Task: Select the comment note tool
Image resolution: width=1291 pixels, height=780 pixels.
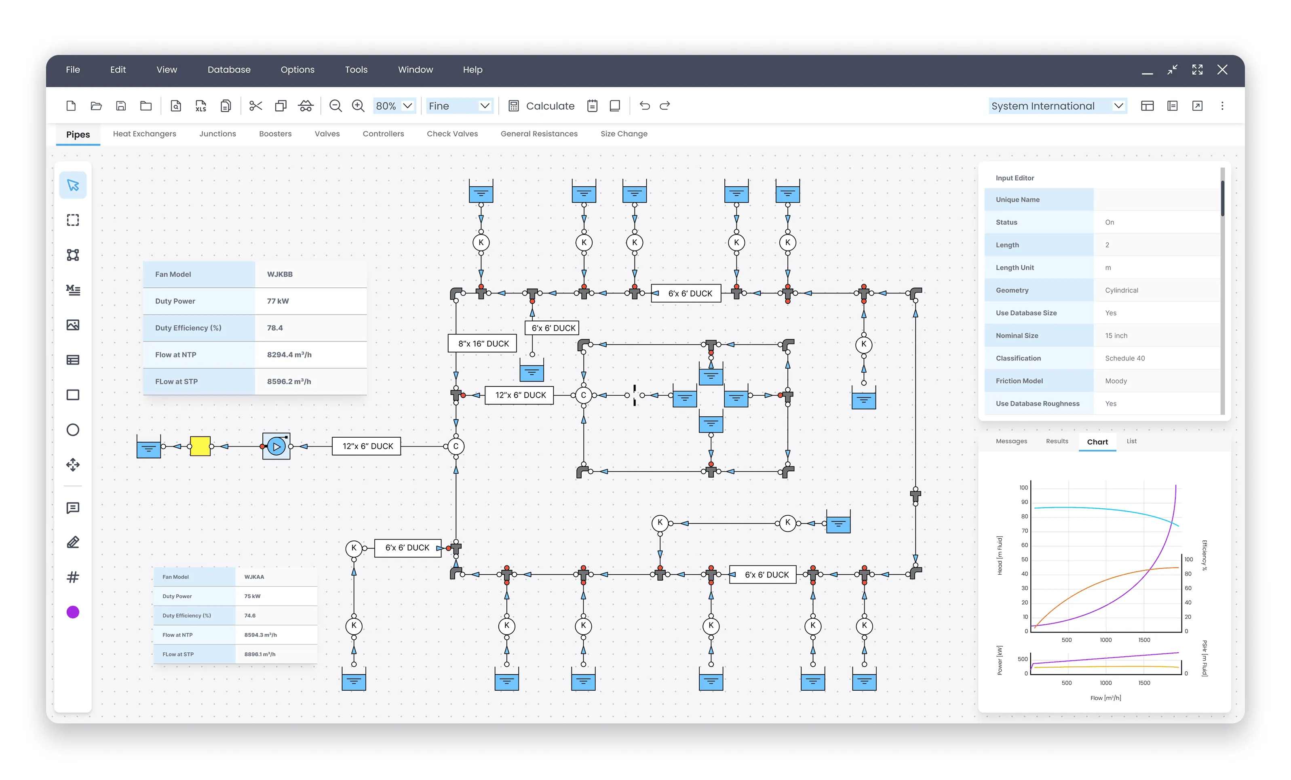Action: [x=73, y=508]
